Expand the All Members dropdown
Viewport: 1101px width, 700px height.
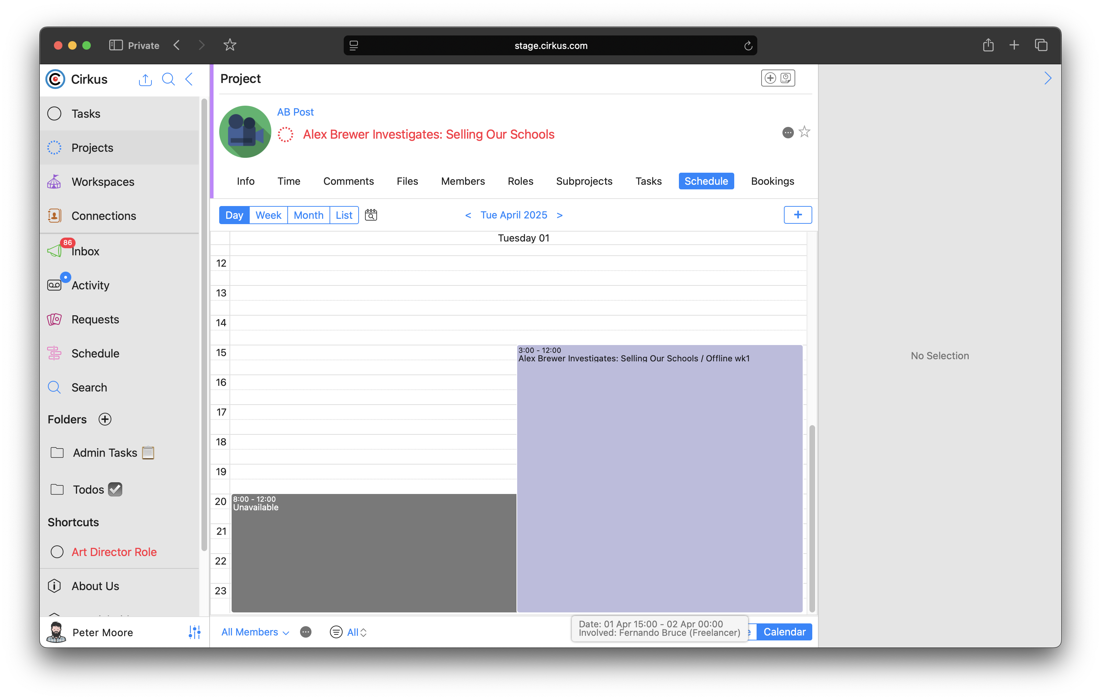click(x=255, y=632)
